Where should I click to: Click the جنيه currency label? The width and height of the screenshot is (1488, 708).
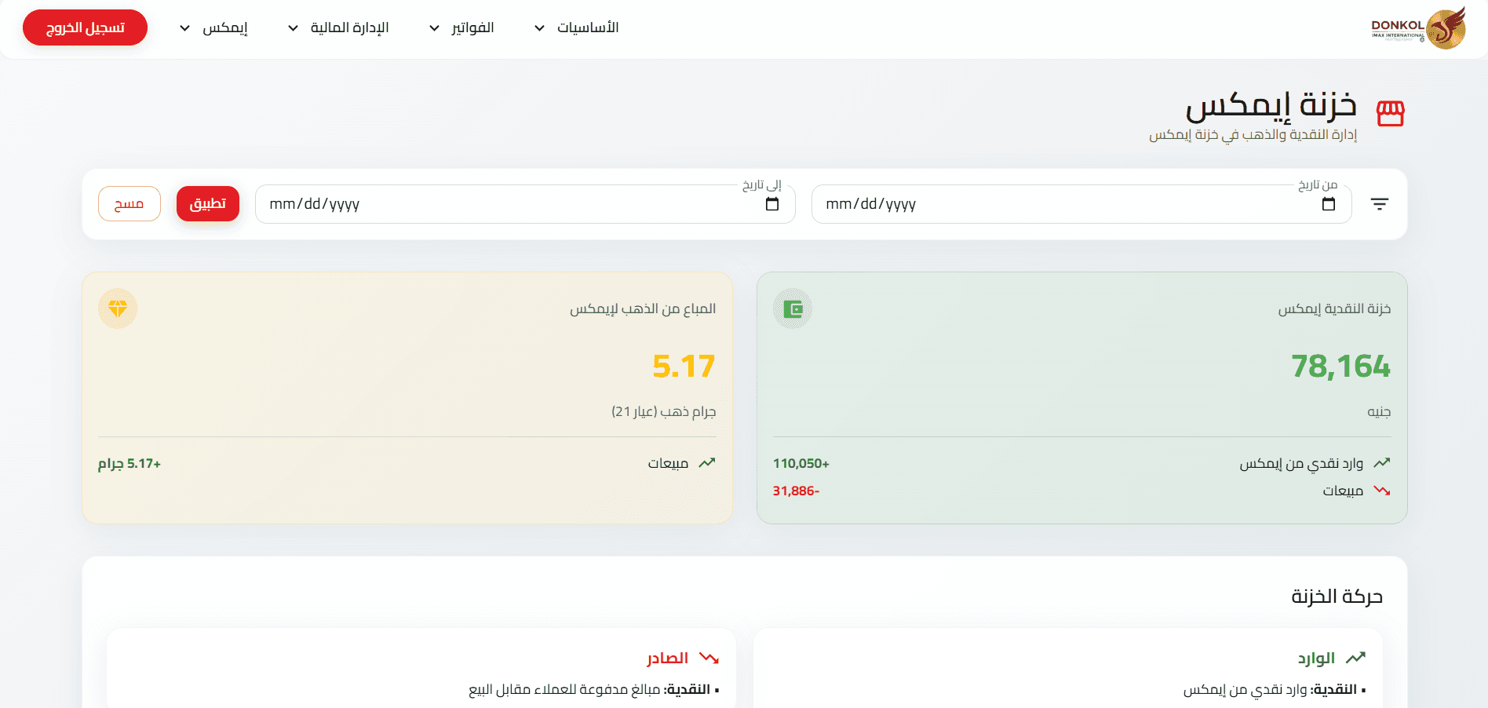pyautogui.click(x=1379, y=411)
